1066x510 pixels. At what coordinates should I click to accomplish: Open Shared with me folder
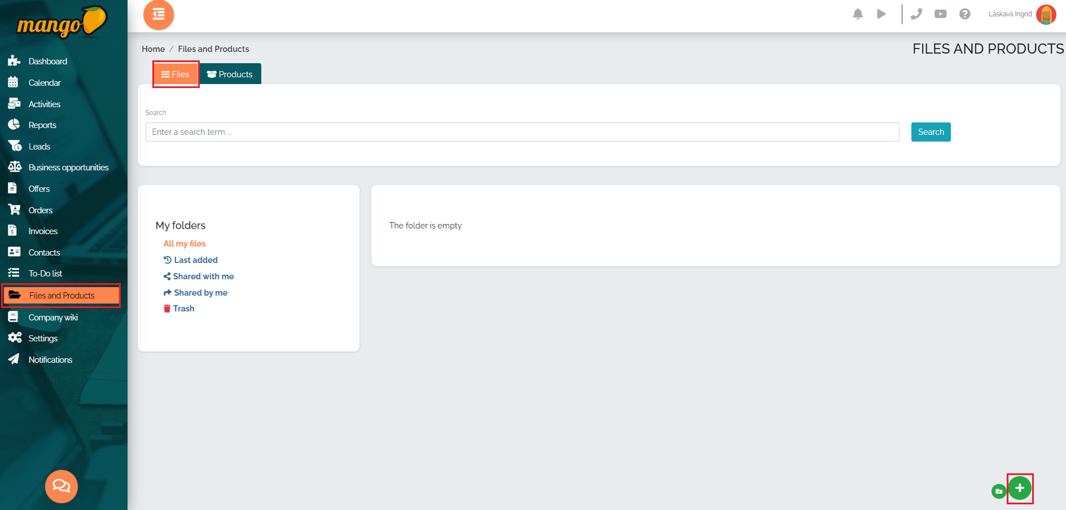point(199,276)
